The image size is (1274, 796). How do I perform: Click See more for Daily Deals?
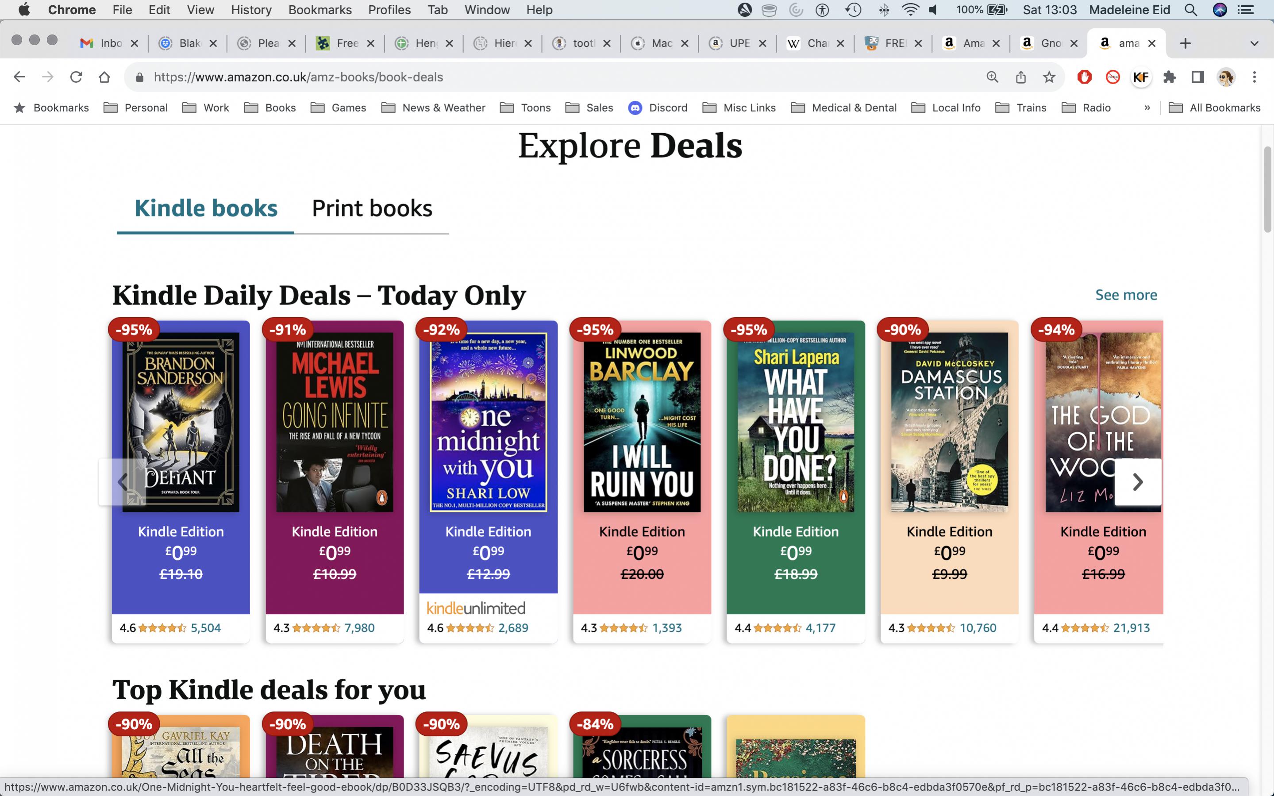click(x=1126, y=295)
